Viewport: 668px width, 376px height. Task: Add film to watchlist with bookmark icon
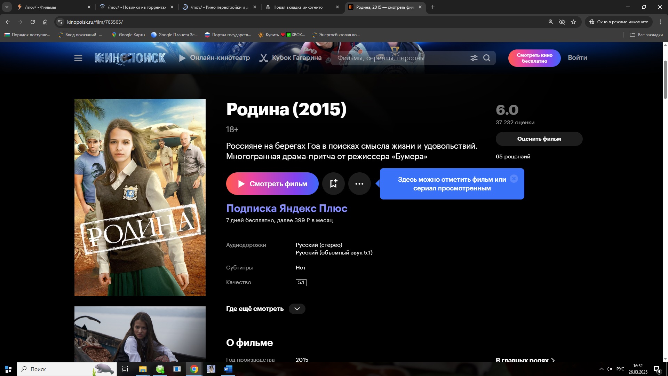point(333,184)
